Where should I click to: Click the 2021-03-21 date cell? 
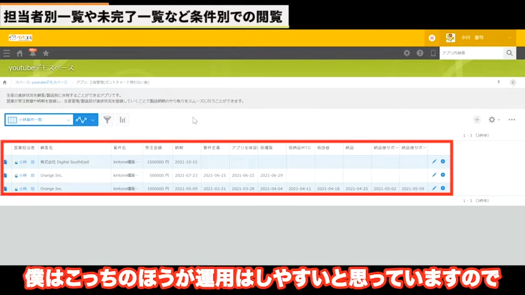coord(215,189)
